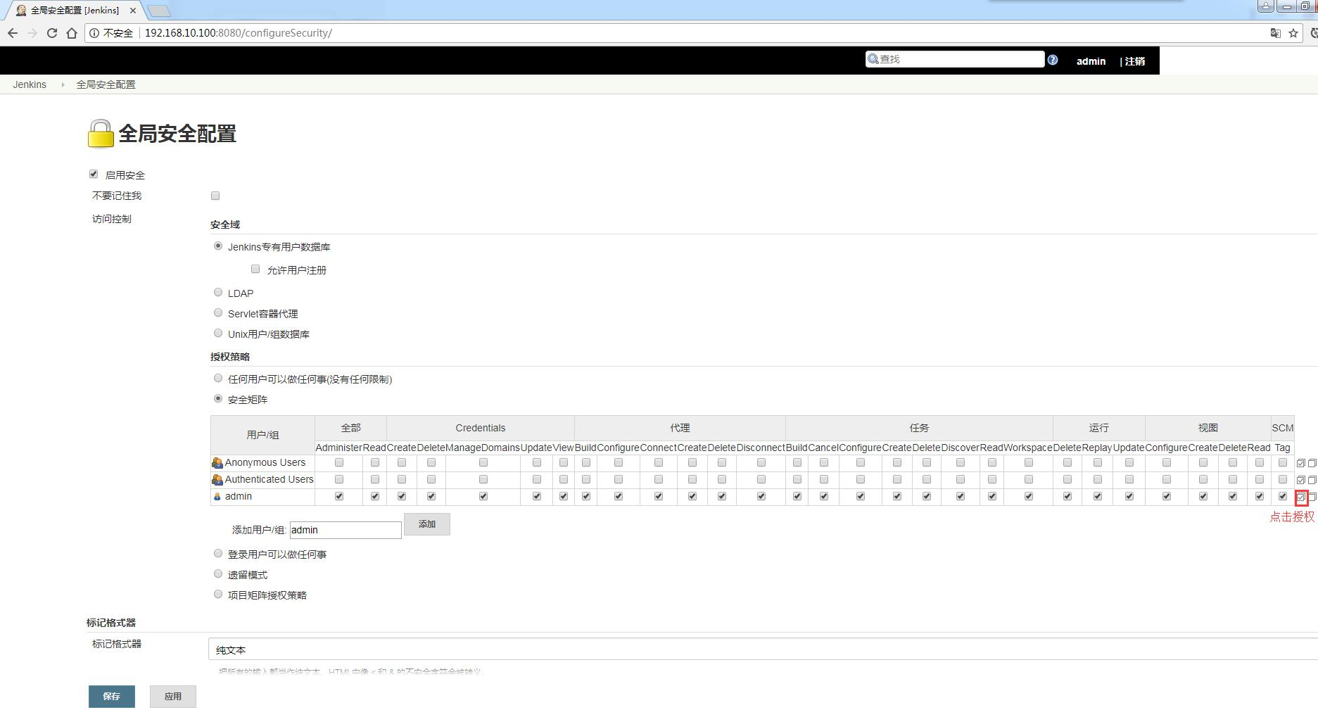Click the translate page icon
The image size is (1318, 710).
click(1275, 33)
